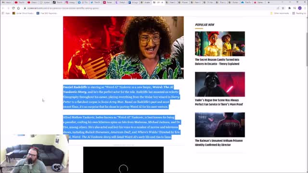Open the Other bookmarks folder
Viewport: 308px width, 173px height.
tap(280, 13)
